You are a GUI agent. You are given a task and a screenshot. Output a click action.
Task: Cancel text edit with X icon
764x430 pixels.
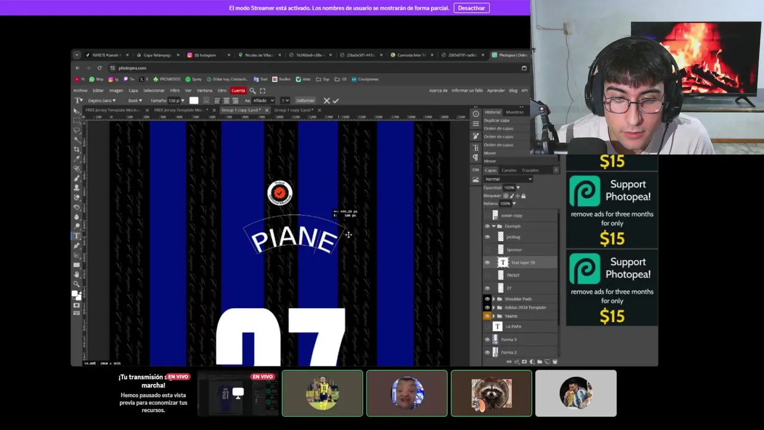(326, 100)
